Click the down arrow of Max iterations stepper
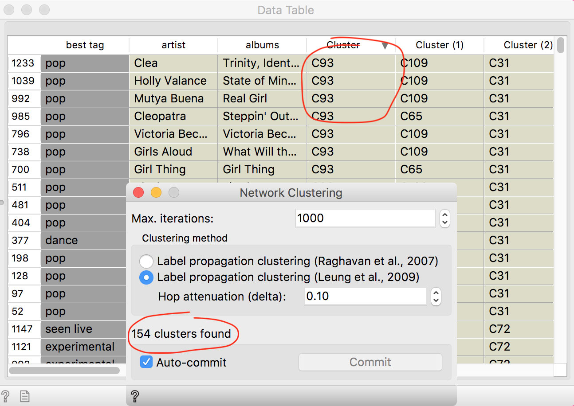The height and width of the screenshot is (406, 574). click(444, 222)
